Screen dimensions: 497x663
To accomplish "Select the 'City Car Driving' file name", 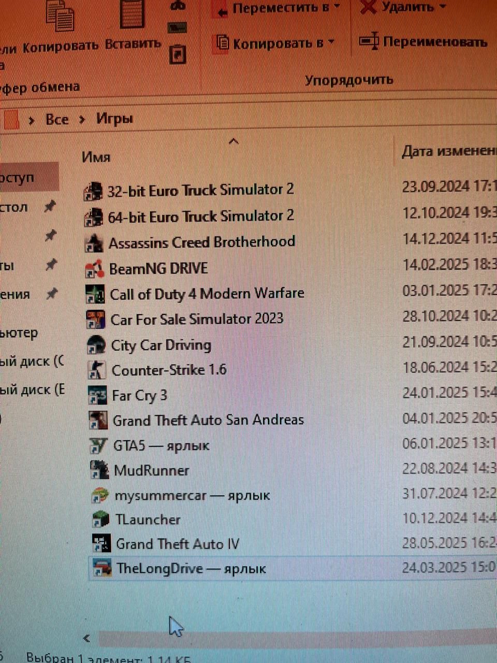I will [161, 345].
